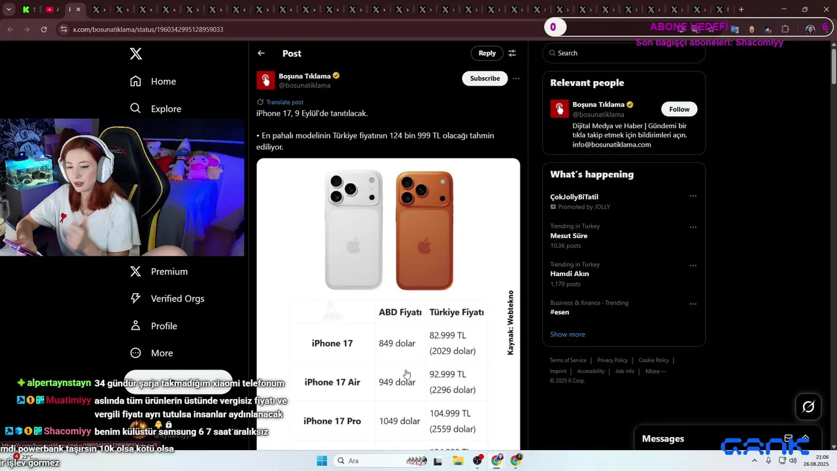Click the Boşuna Tıklama post avatar
The width and height of the screenshot is (837, 471).
(265, 80)
